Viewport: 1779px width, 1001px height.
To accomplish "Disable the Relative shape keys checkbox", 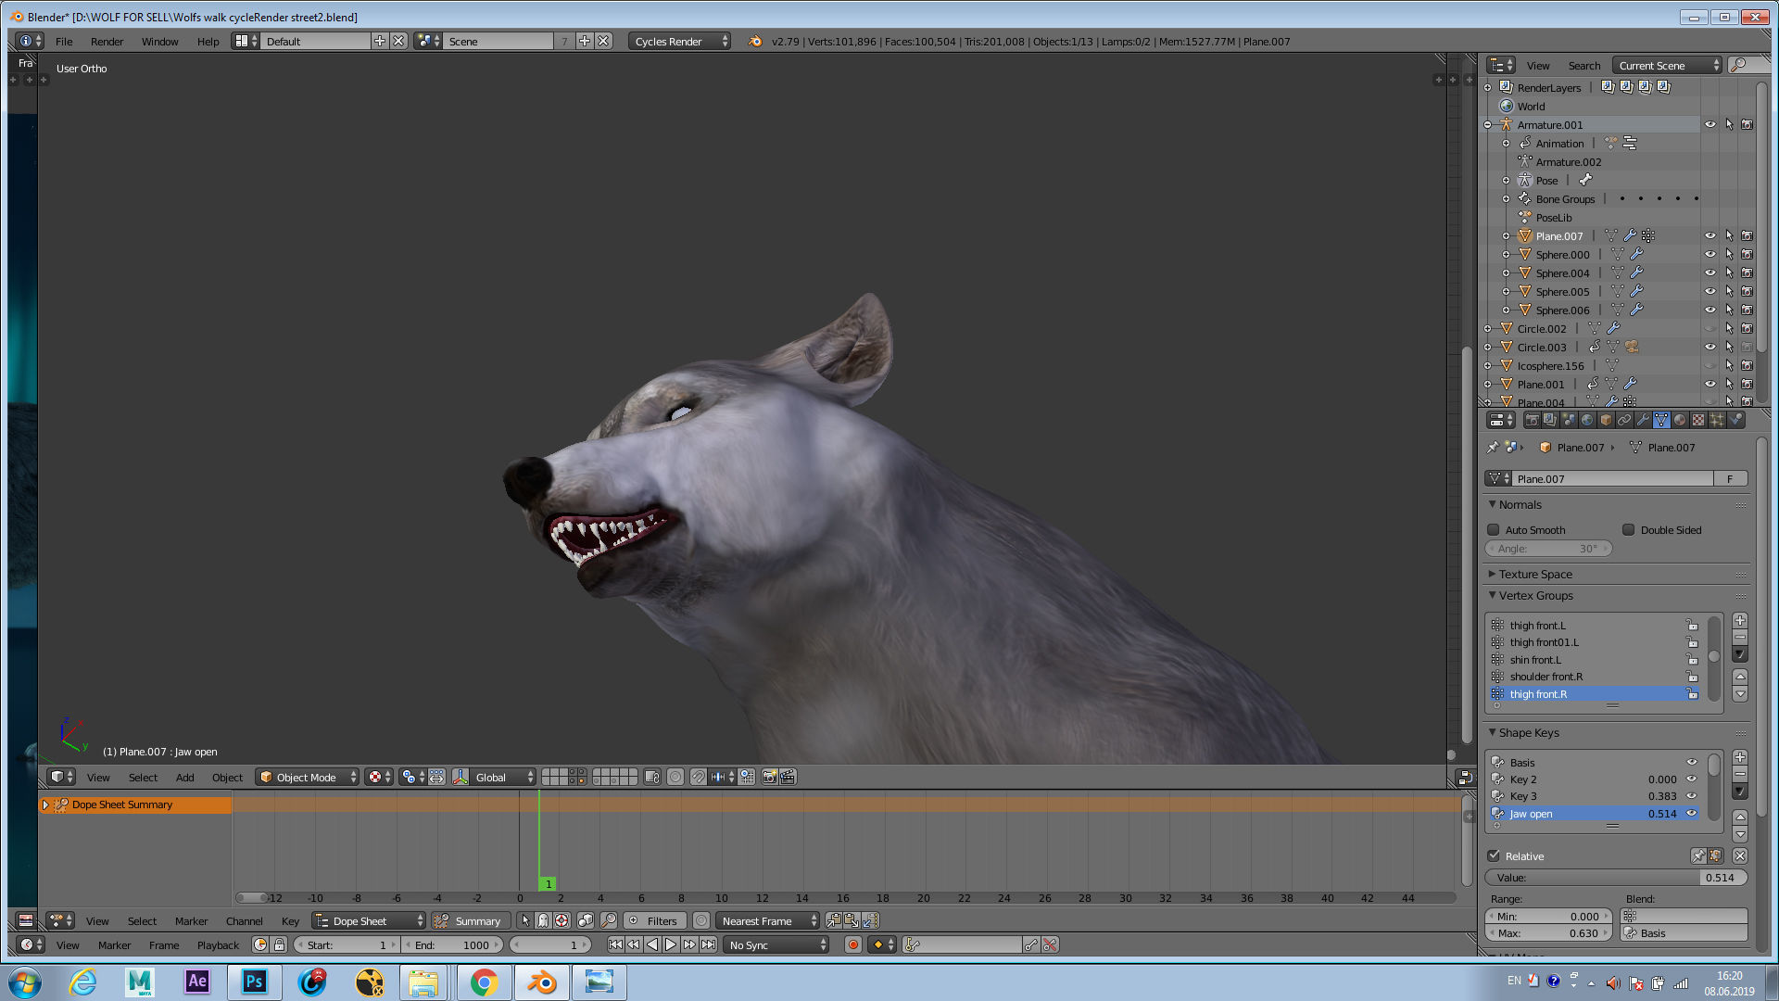I will click(x=1494, y=856).
